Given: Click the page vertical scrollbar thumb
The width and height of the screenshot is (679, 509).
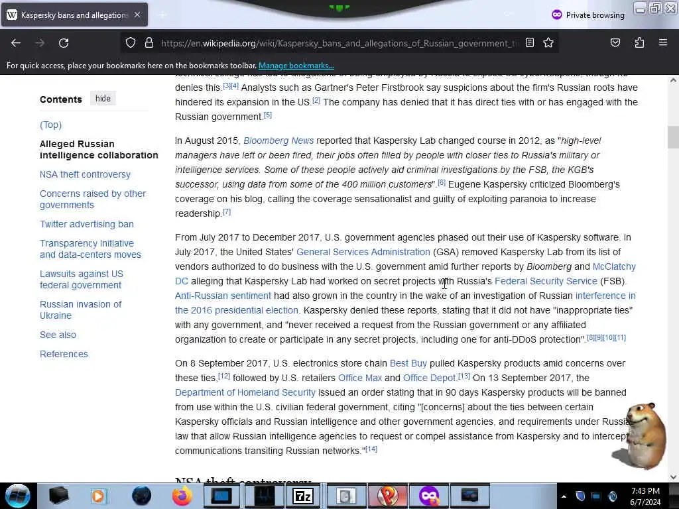Looking at the screenshot, I should 673,137.
